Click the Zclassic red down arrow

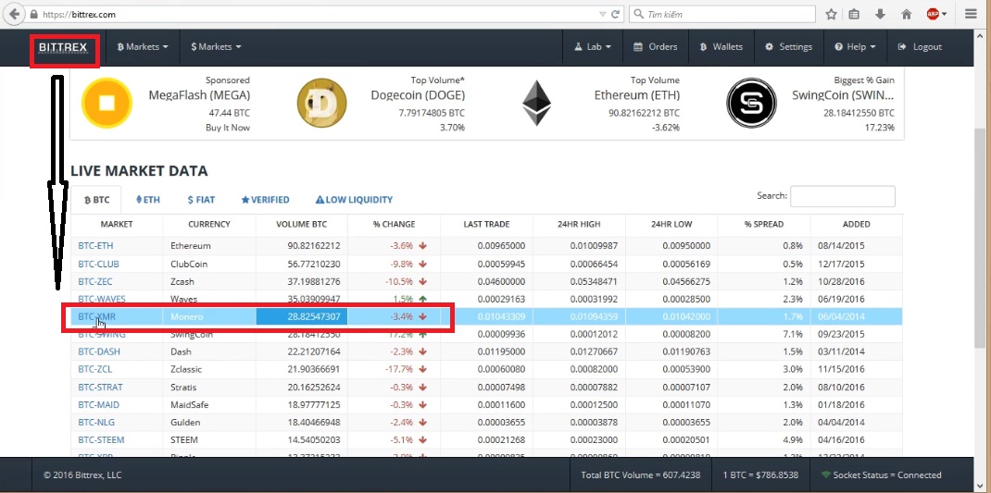(423, 369)
